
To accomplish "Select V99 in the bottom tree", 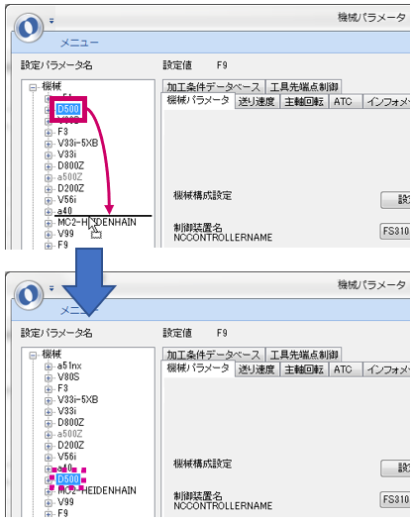I will pyautogui.click(x=65, y=502).
